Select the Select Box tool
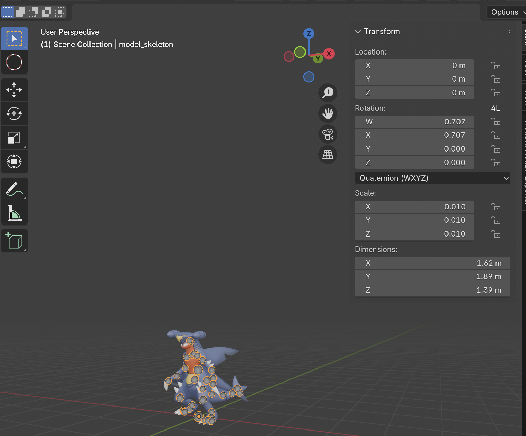This screenshot has height=436, width=526. (x=14, y=38)
